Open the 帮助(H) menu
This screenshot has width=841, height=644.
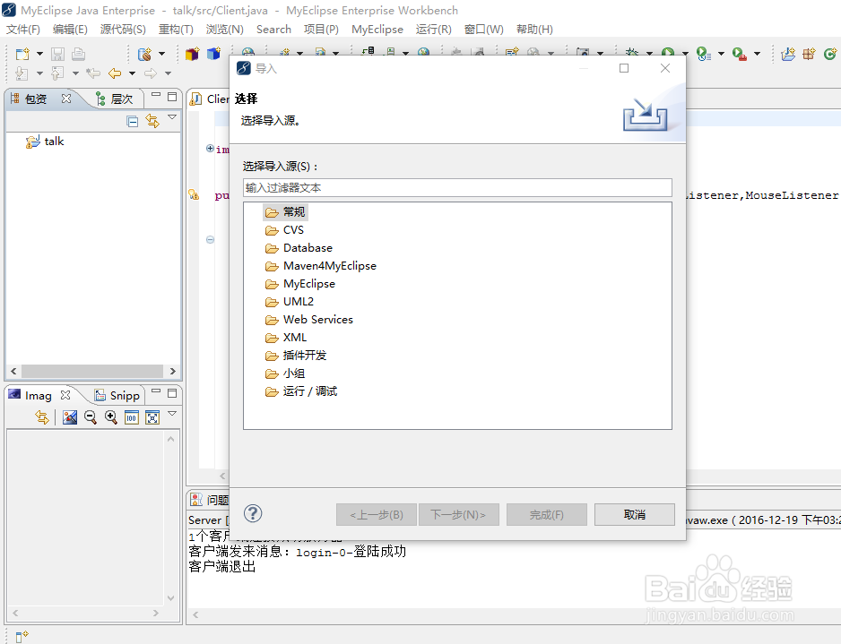tap(534, 30)
